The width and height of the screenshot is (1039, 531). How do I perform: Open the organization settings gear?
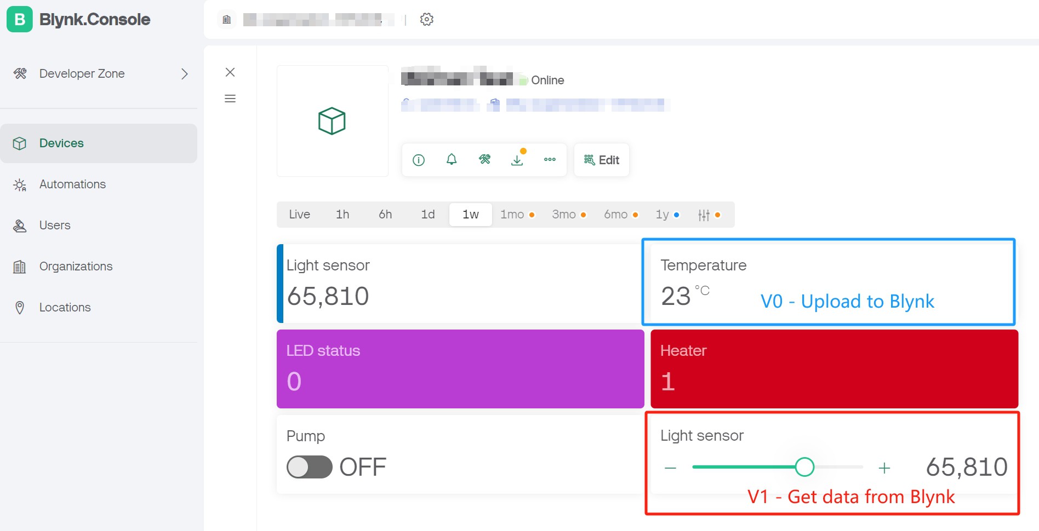tap(426, 19)
